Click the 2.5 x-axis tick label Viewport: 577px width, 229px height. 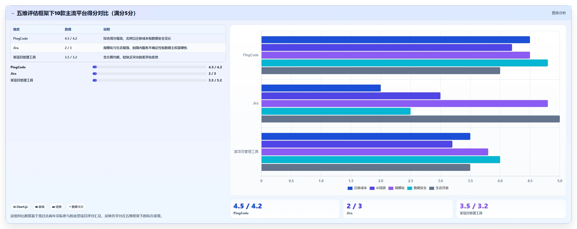[411, 181]
